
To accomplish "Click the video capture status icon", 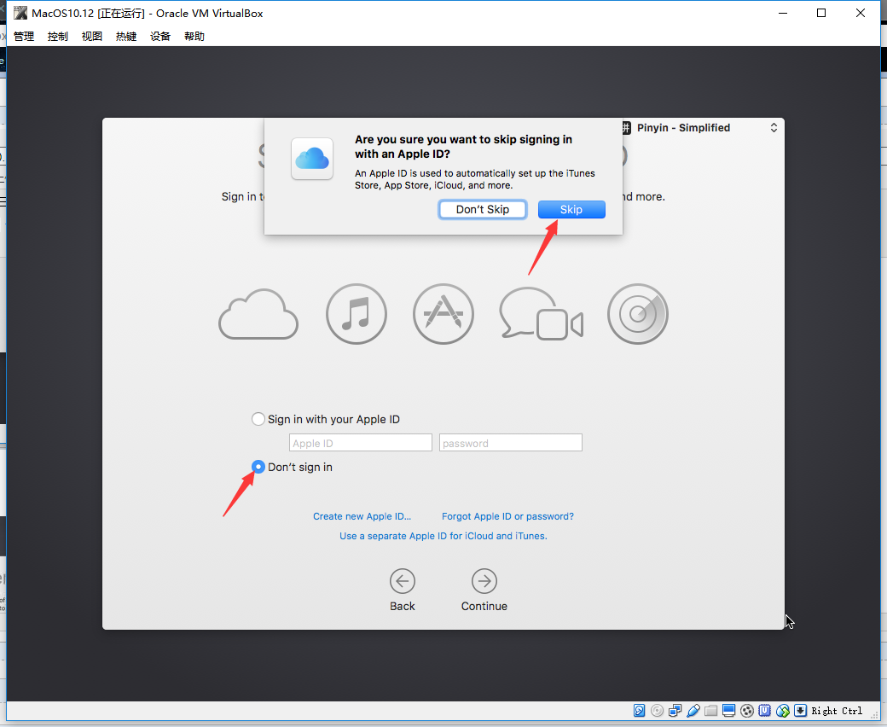I will (747, 711).
